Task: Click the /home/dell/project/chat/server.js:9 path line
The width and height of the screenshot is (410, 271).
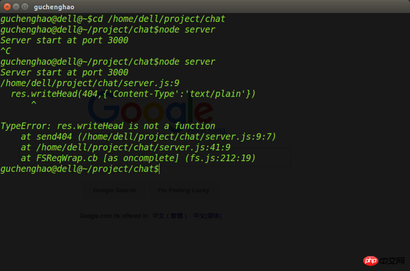Action: click(90, 83)
